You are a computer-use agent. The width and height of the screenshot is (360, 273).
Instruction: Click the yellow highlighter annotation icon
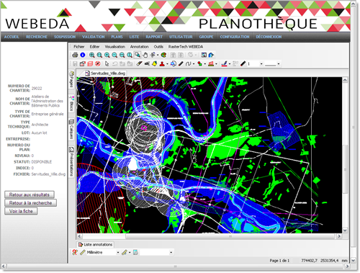155,63
